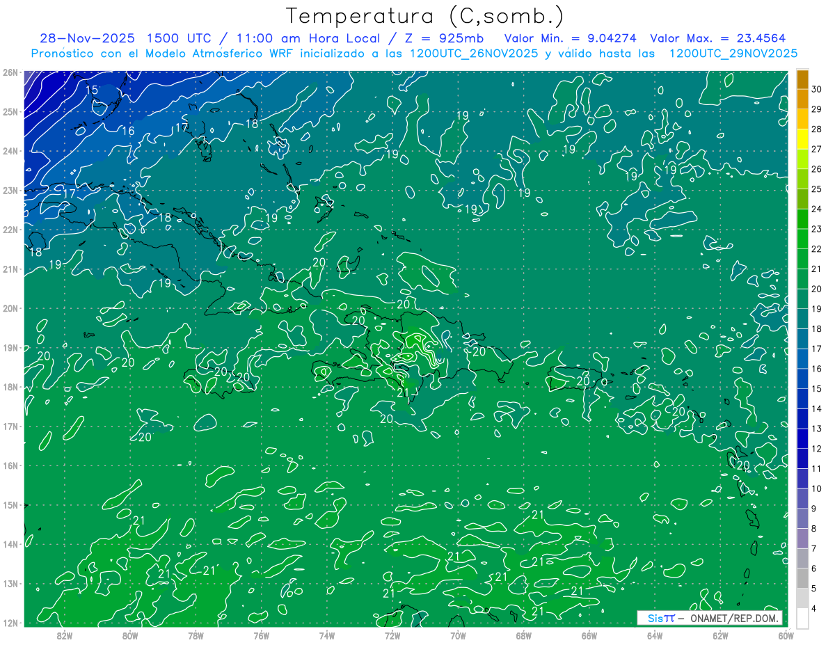Click the '22N' latitude axis label

(10, 230)
